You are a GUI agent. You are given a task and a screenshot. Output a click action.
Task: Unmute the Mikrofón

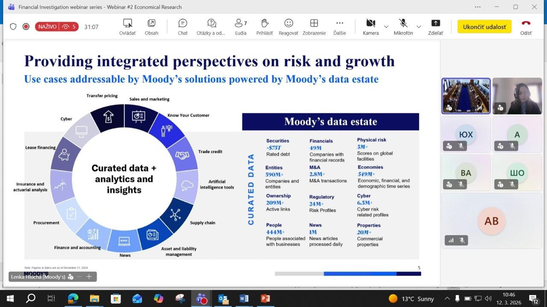tap(403, 27)
